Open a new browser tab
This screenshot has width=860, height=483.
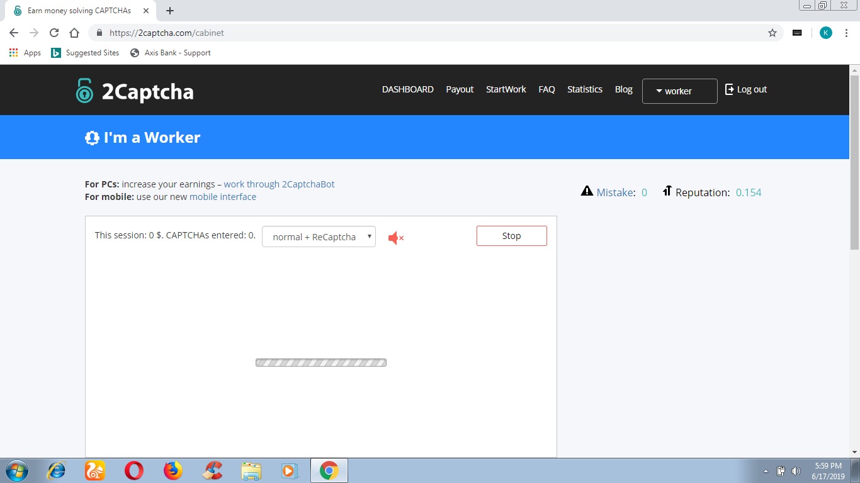[169, 11]
